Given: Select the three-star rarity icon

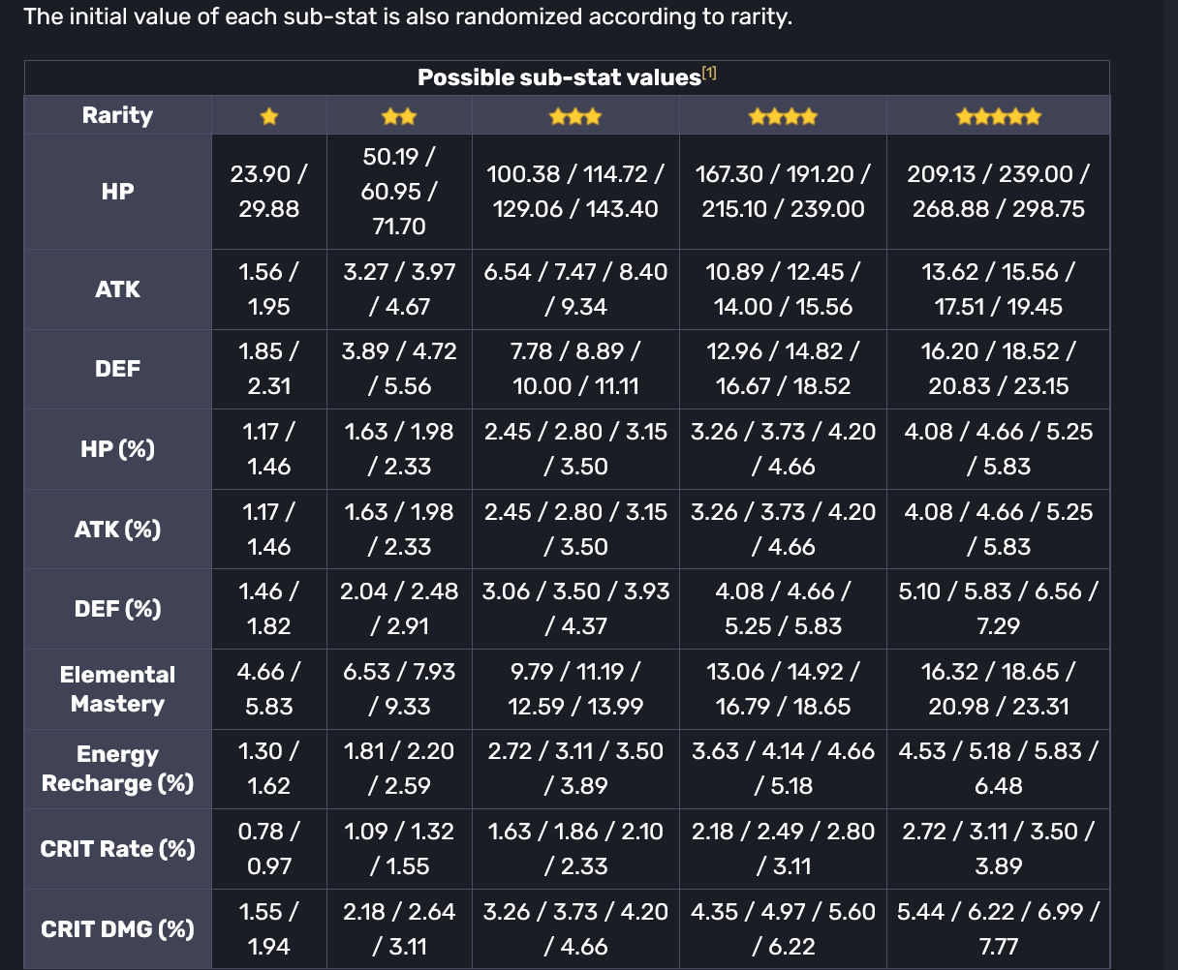Looking at the screenshot, I should 575,117.
